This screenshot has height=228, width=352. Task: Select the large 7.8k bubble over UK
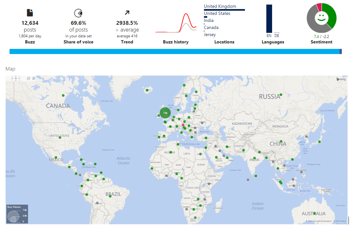coord(165,113)
